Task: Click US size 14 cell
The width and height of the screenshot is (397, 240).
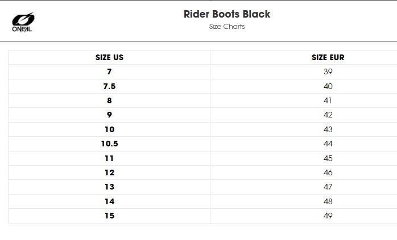Action: [109, 201]
